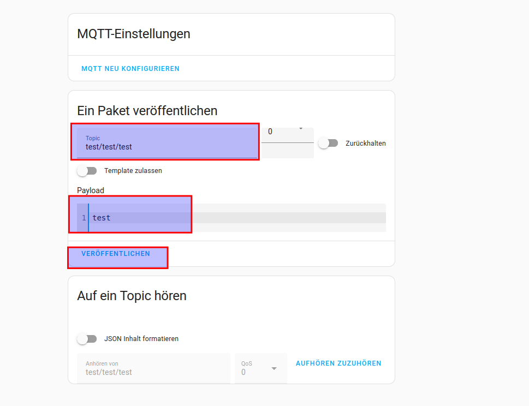Turn on JSON Inhalt formatieren

[87, 339]
